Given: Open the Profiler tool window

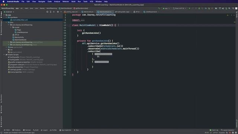Looking at the screenshot, I should (x=53, y=130).
